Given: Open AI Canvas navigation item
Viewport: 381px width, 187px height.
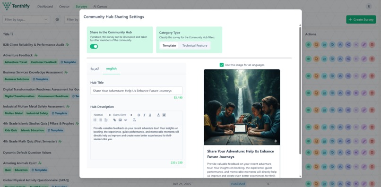Looking at the screenshot, I should pyautogui.click(x=100, y=7).
